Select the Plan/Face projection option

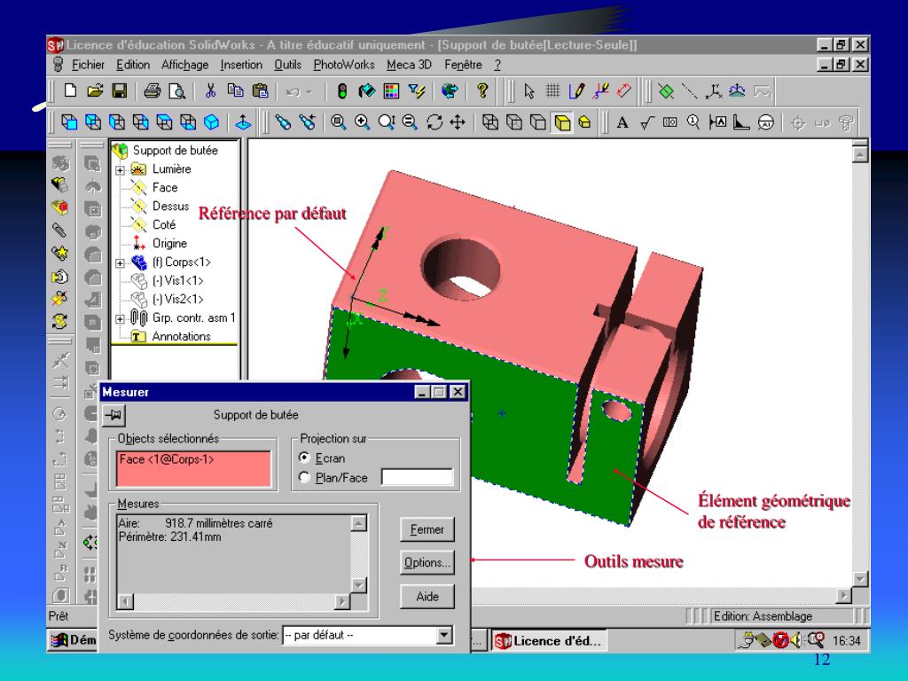pos(304,477)
